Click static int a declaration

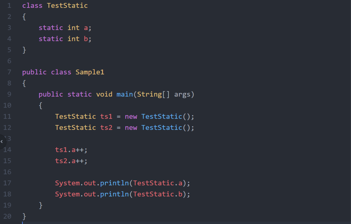click(65, 28)
